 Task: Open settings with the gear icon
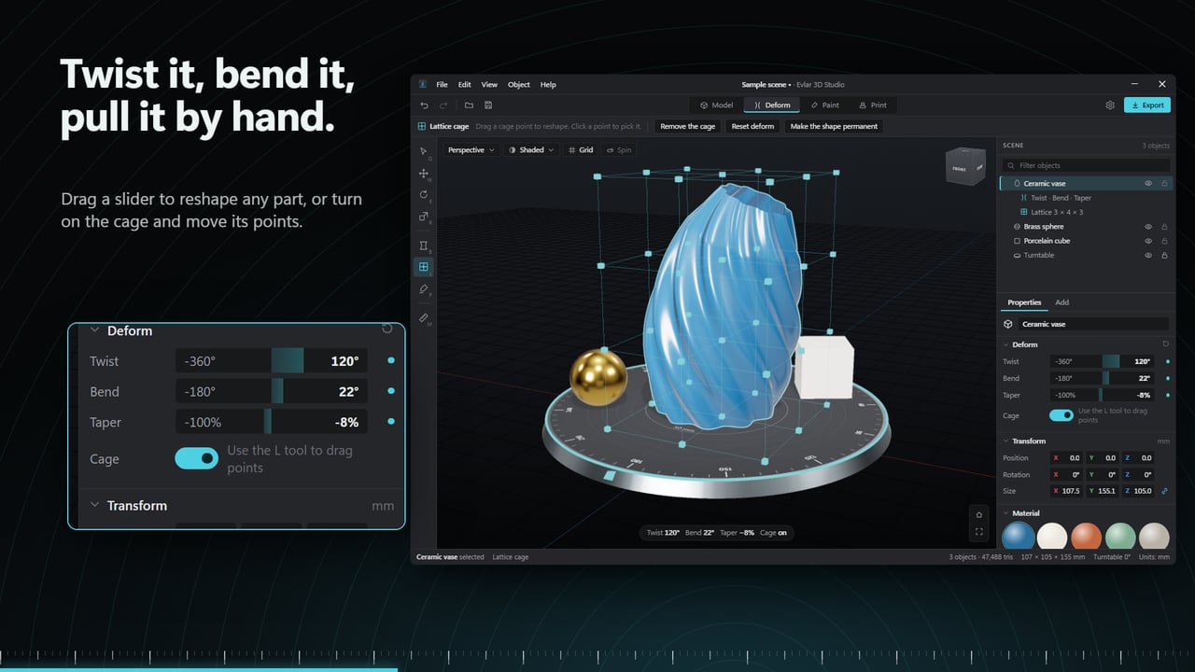(1110, 105)
